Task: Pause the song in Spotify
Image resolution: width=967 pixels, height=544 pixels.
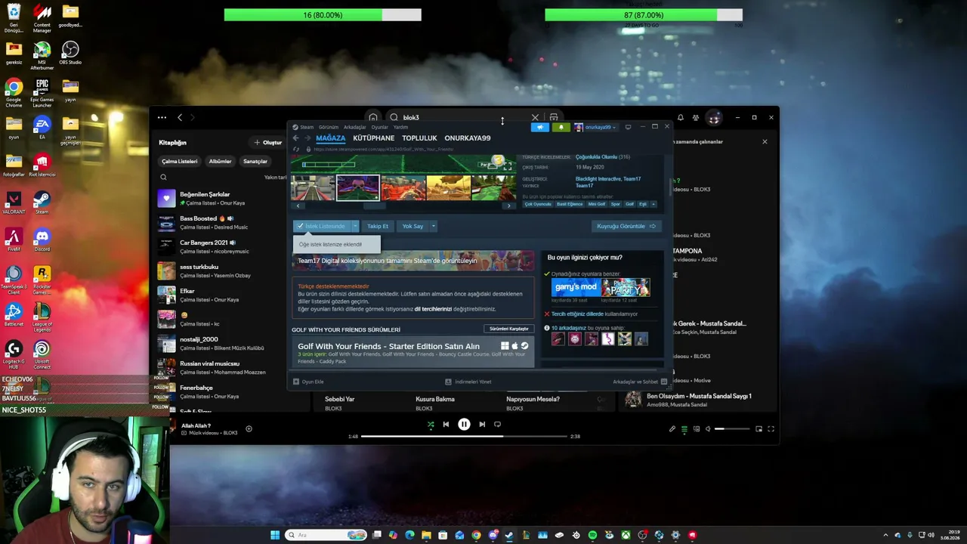Action: point(464,425)
